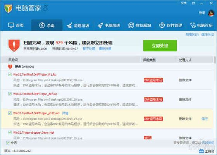Open the 信任区(0) trust zone link
The image size is (217, 155).
click(x=208, y=34)
